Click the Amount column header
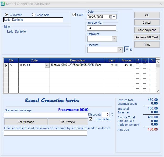This screenshot has width=164, height=157. click(x=126, y=60)
